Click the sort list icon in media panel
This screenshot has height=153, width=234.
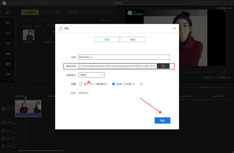point(110,20)
